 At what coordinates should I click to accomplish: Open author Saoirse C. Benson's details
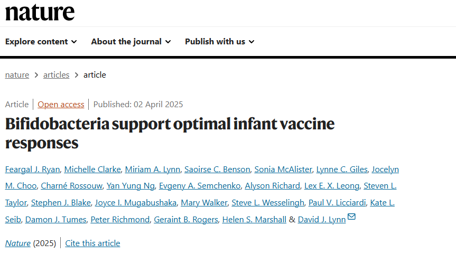[x=217, y=170]
